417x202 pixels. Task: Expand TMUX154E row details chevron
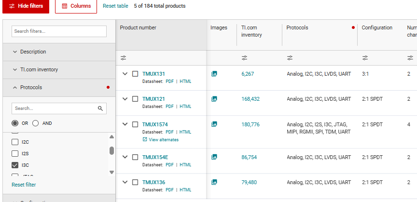click(x=125, y=157)
